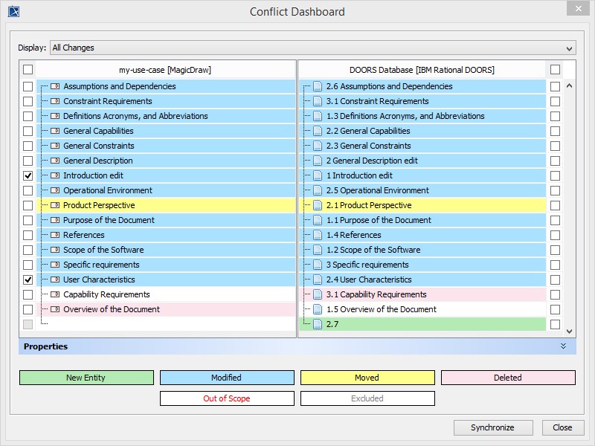595x446 pixels.
Task: Check the select-all box in DOORS Database header
Action: [x=555, y=70]
